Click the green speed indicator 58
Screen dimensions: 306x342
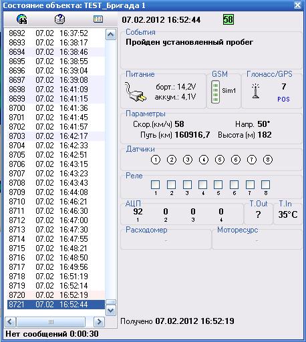pyautogui.click(x=228, y=19)
